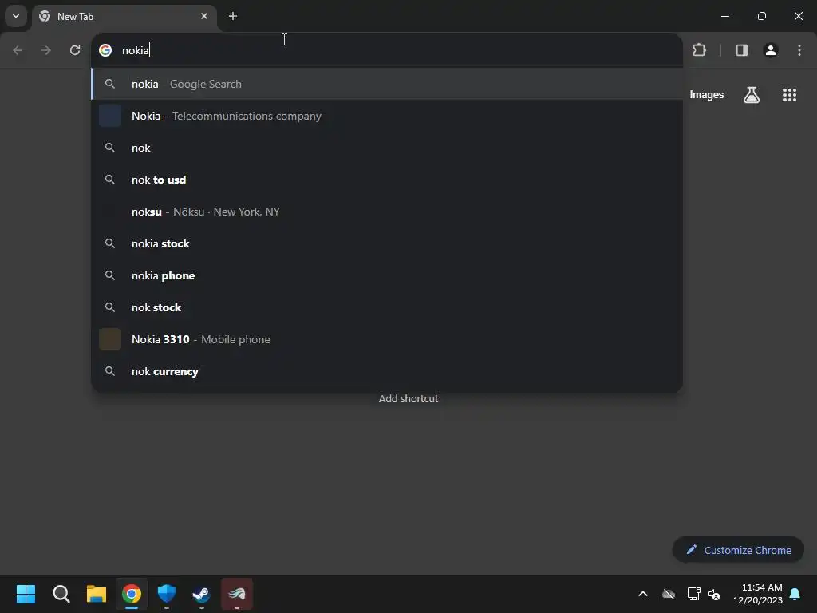Restore down the Chrome window
The height and width of the screenshot is (613, 817).
point(762,16)
